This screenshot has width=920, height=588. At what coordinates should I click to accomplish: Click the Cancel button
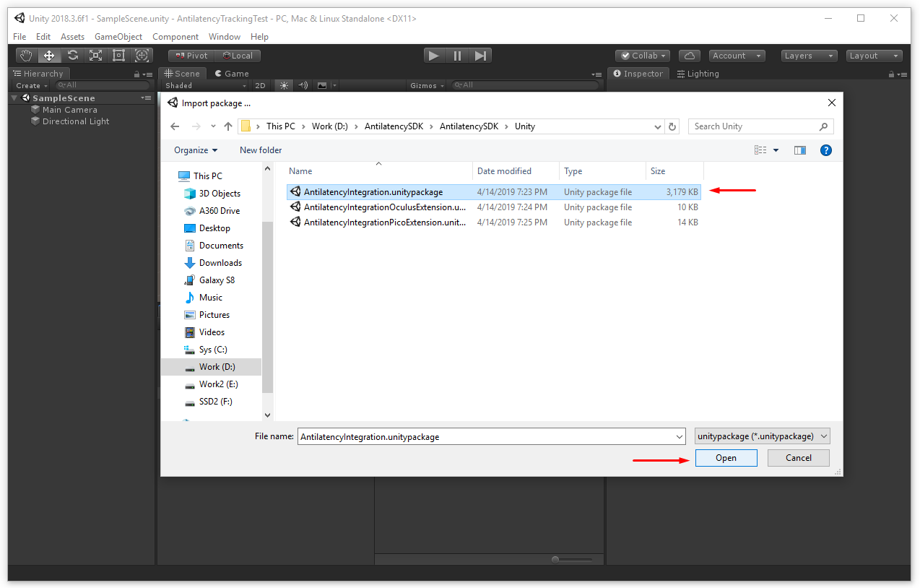tap(799, 458)
